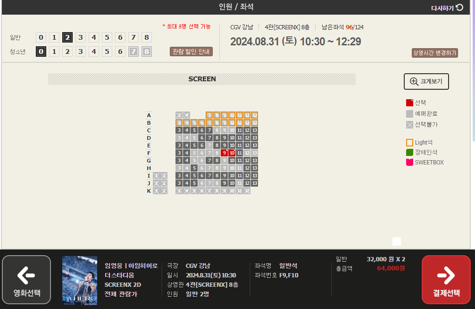This screenshot has height=309, width=475.
Task: Set 일반 count to 6
Action: 120,37
